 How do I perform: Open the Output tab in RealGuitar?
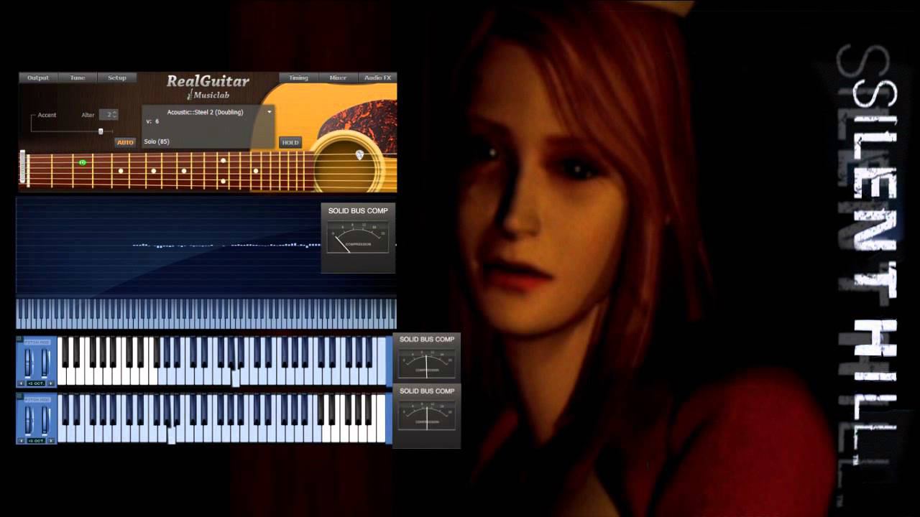coord(38,78)
